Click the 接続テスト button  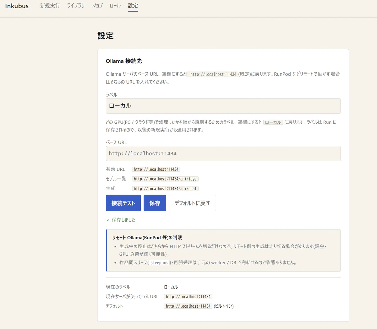[123, 203]
